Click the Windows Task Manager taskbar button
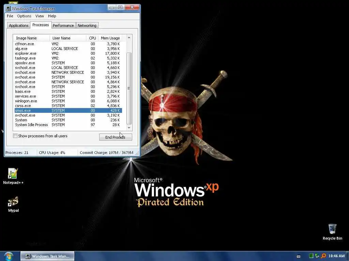 [x=47, y=256]
